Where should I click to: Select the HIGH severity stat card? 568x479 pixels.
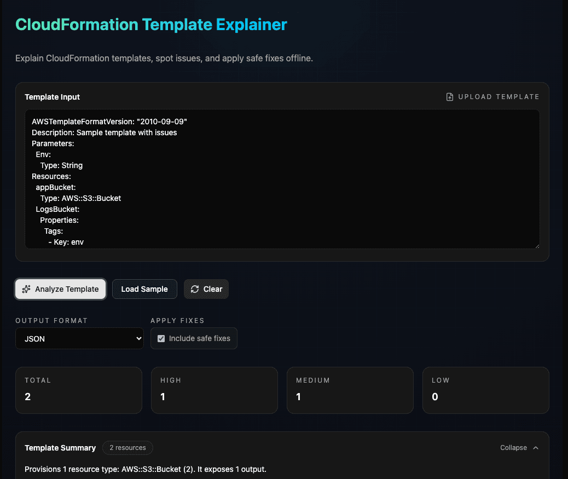[x=215, y=390]
